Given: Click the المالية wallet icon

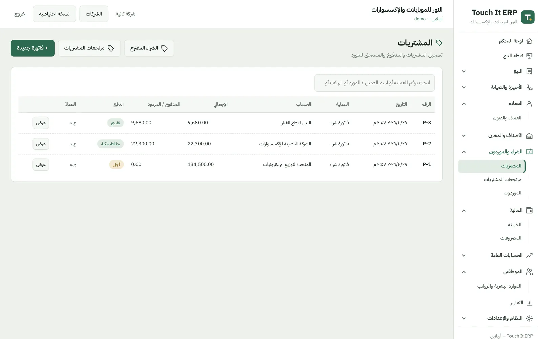Looking at the screenshot, I should coord(529,210).
